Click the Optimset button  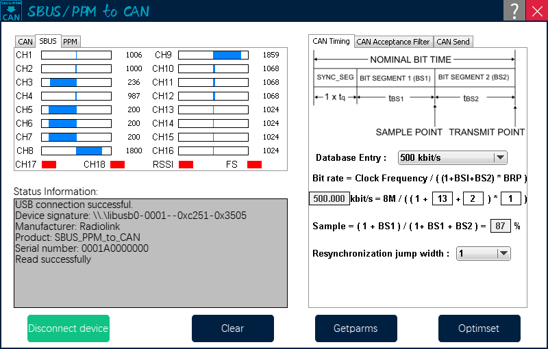coord(479,328)
